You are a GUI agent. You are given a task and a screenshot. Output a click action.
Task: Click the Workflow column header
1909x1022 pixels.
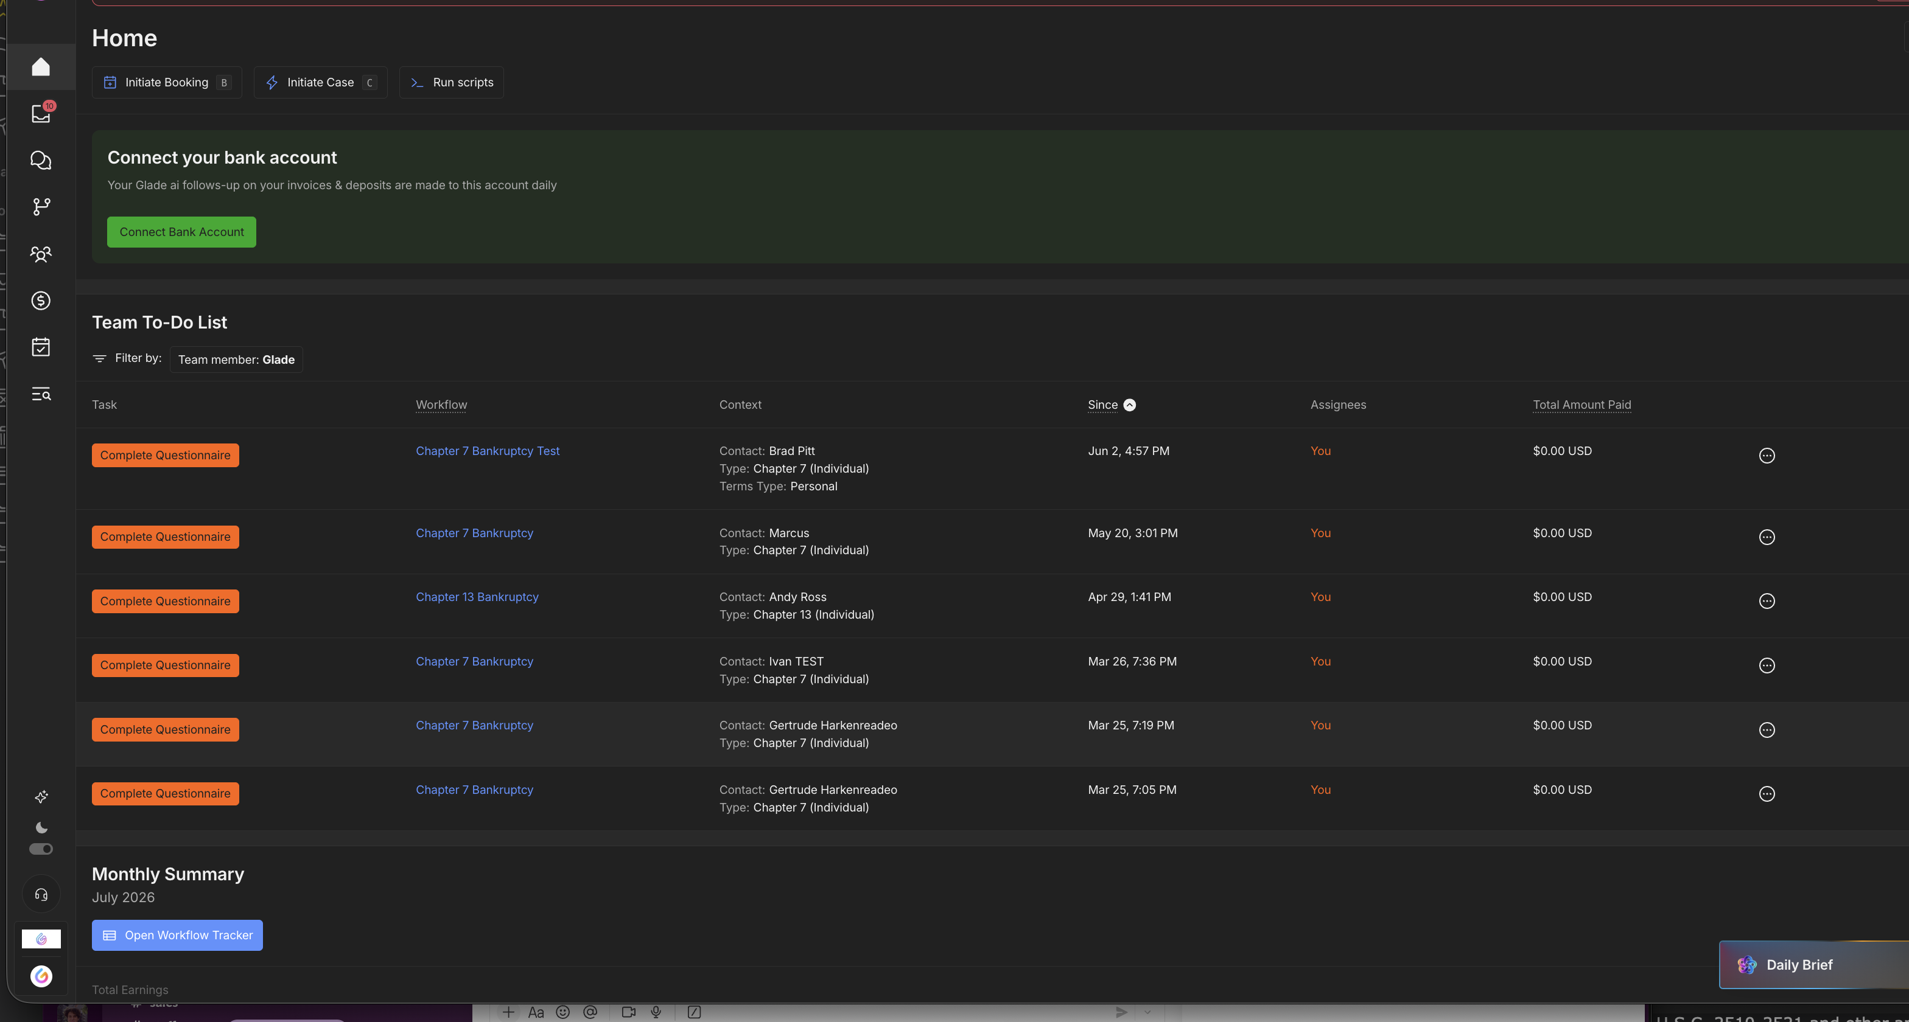pos(441,405)
